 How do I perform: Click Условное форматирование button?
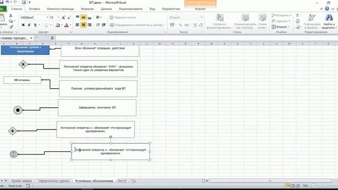[220, 21]
